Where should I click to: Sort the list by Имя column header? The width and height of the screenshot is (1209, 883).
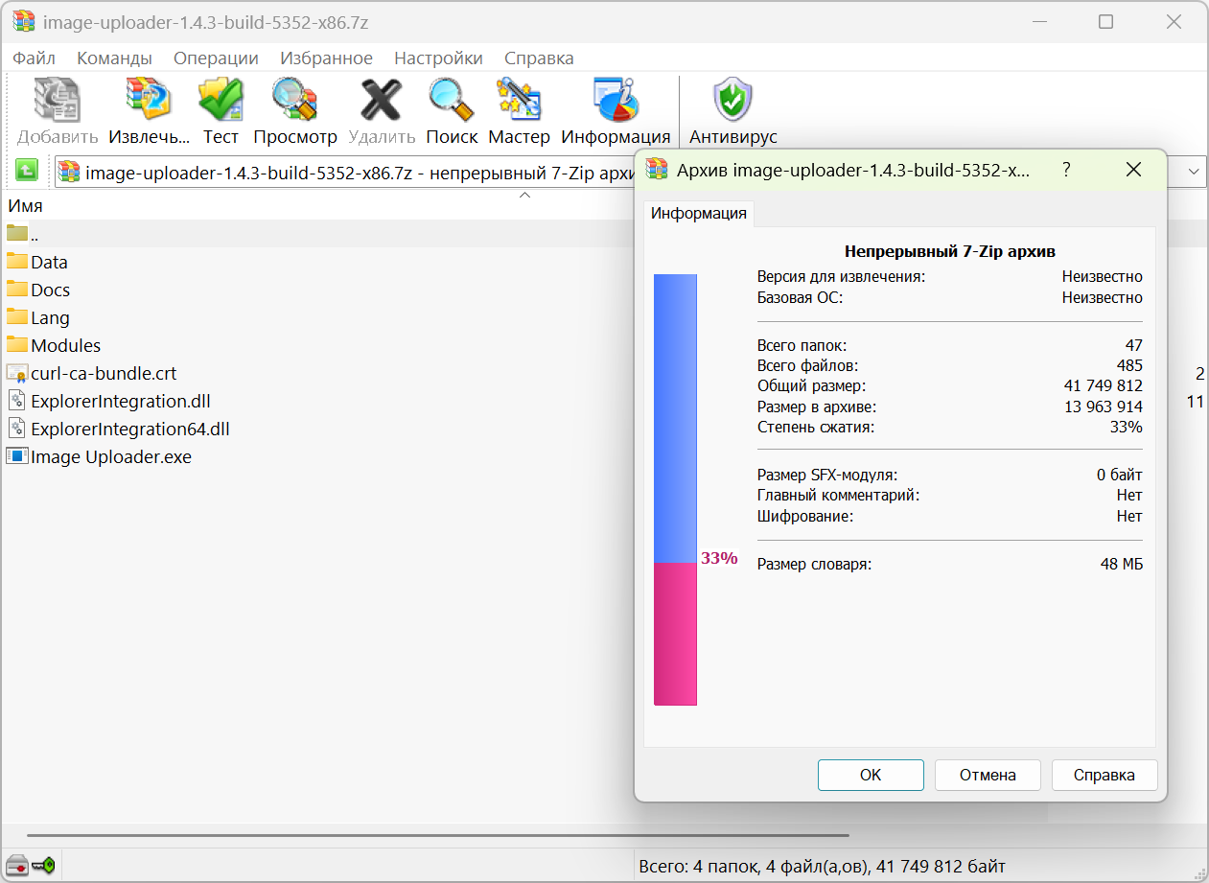pyautogui.click(x=26, y=205)
